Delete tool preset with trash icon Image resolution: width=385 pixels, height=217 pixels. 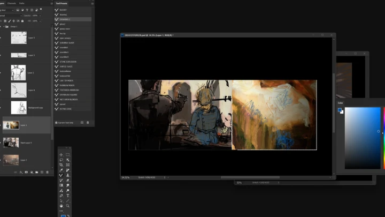tap(88, 123)
